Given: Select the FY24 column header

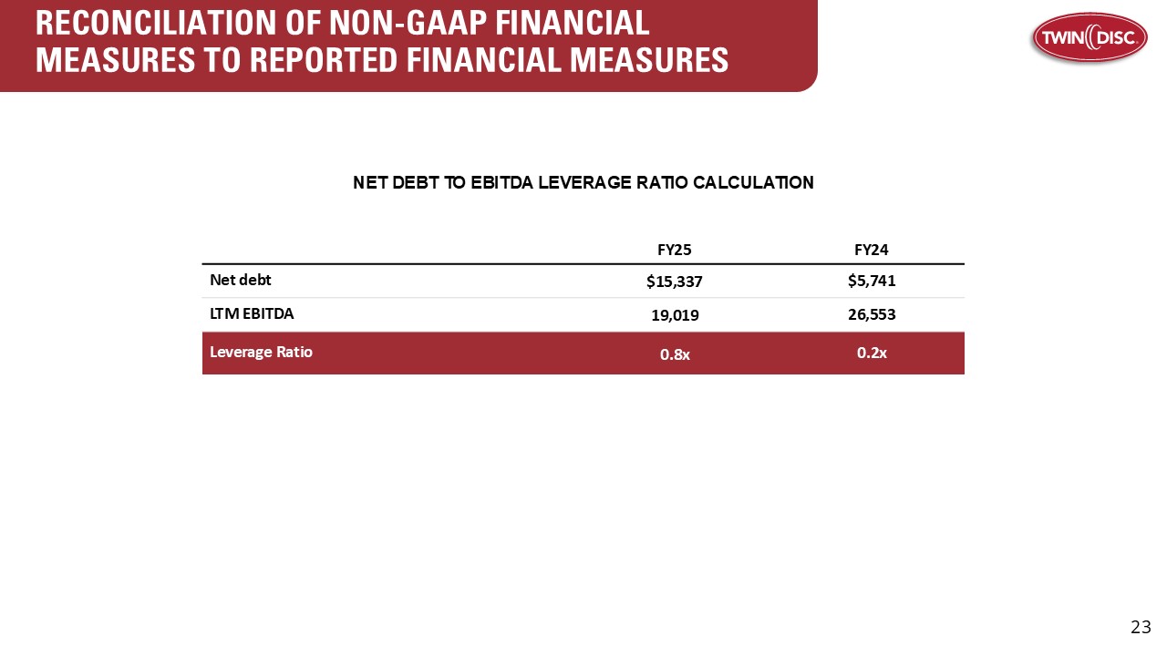Looking at the screenshot, I should point(872,249).
